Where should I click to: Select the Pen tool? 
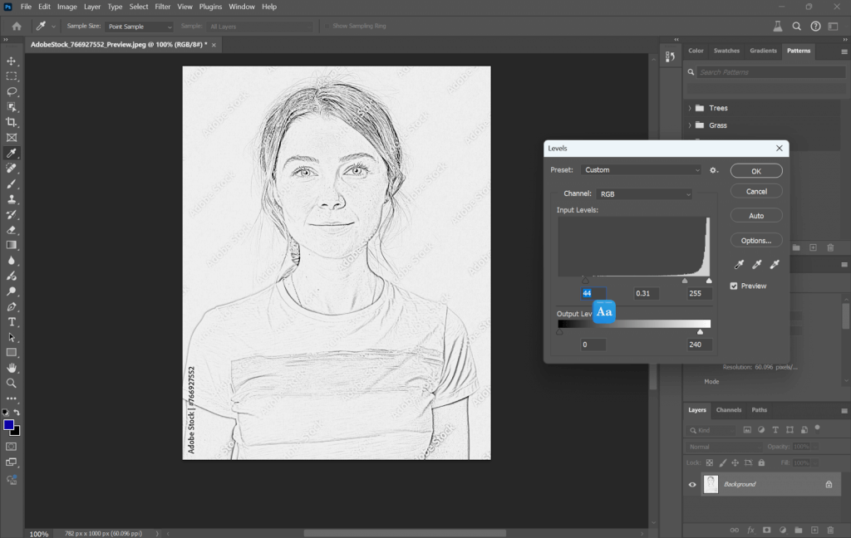point(12,306)
